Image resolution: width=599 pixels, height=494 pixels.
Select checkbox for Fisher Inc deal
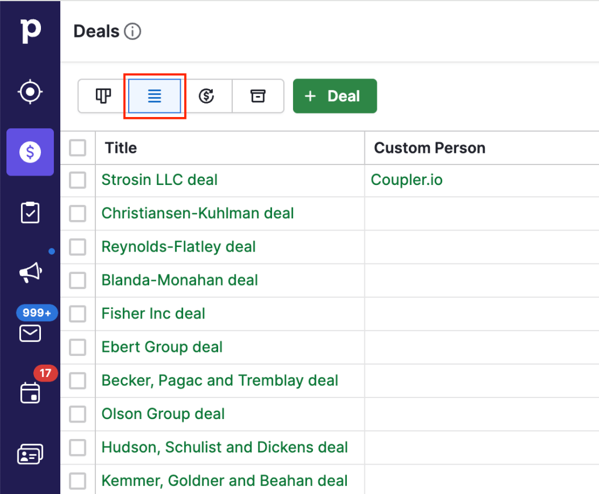click(78, 314)
